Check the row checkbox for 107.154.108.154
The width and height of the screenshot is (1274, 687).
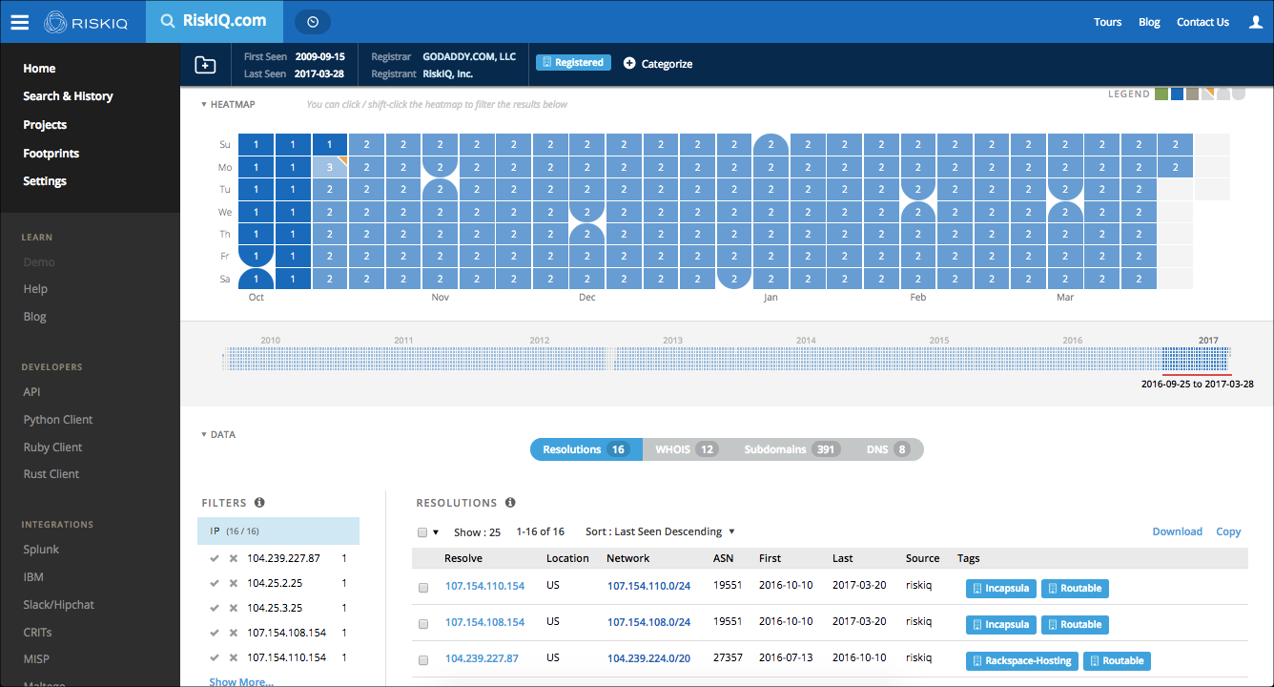tap(423, 624)
